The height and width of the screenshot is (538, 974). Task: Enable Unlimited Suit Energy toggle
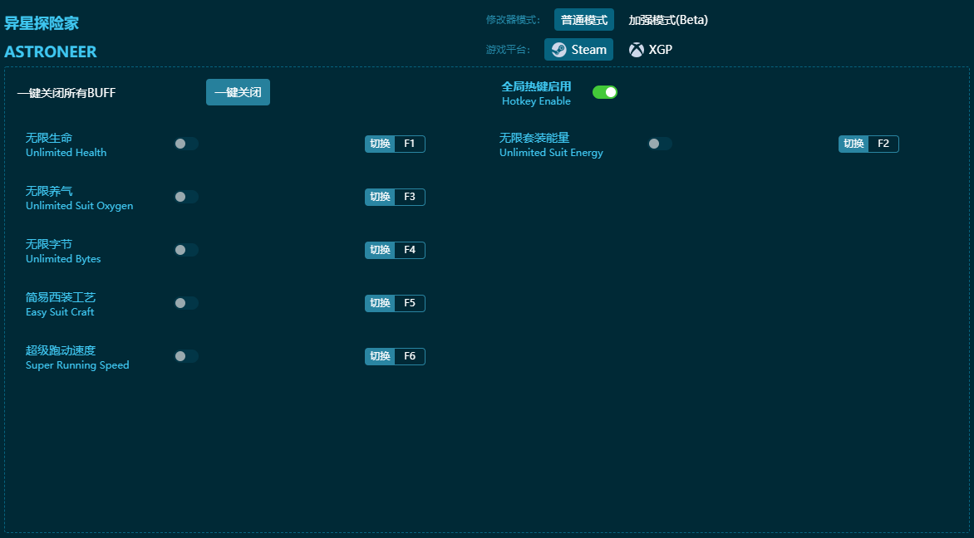point(660,144)
